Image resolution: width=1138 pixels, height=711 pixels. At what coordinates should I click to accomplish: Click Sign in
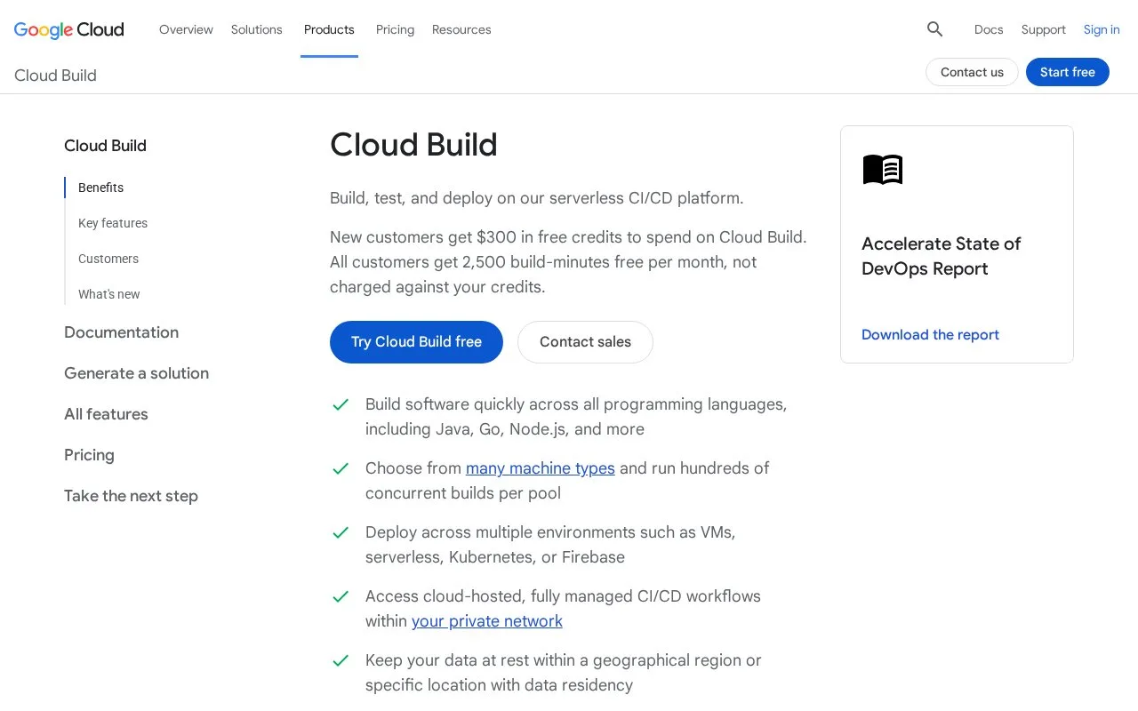[x=1102, y=29]
